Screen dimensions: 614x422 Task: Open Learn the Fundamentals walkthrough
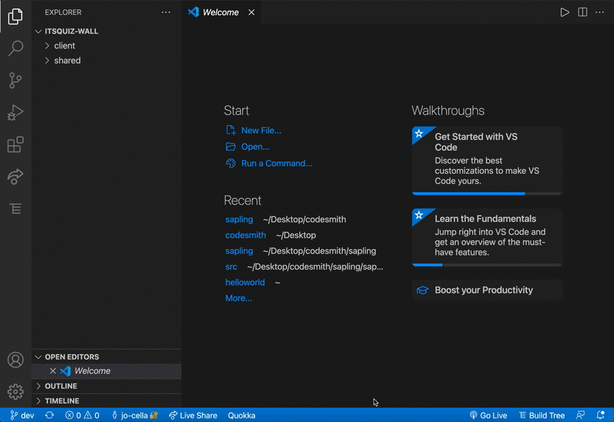coord(487,237)
